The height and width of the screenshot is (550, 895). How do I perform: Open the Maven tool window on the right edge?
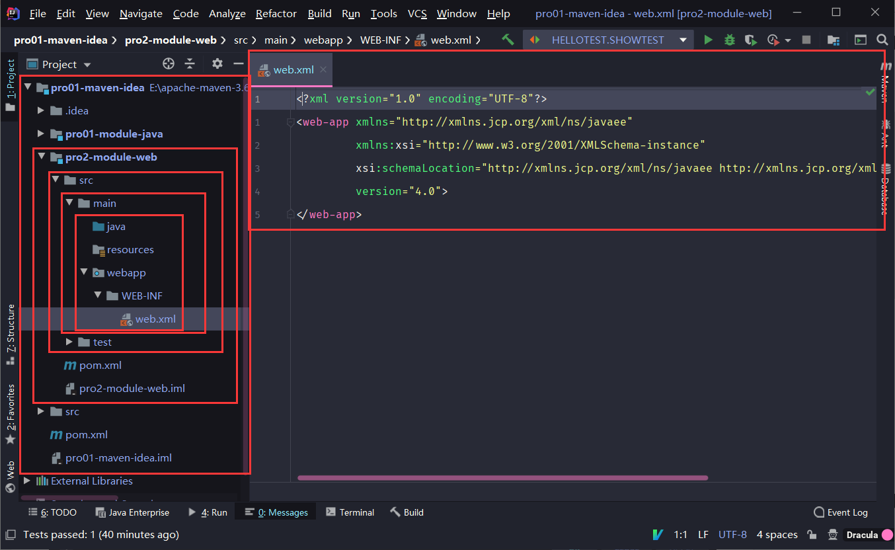pos(886,83)
